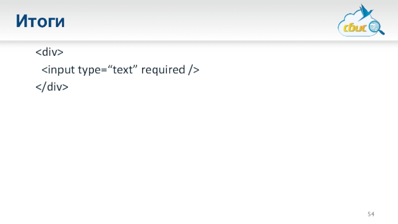Click the opening <div> tag line
Image resolution: width=398 pixels, height=224 pixels.
[48, 52]
